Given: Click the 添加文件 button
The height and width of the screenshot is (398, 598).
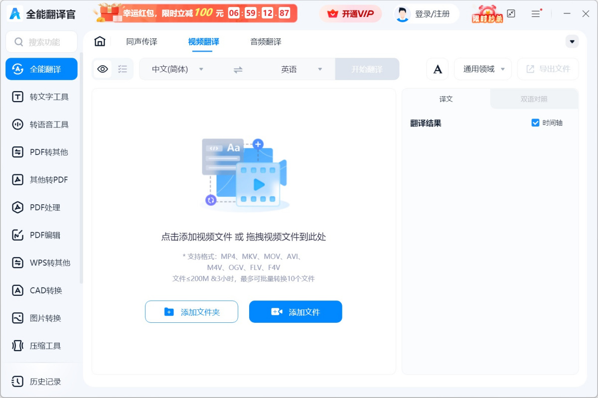Looking at the screenshot, I should point(296,312).
